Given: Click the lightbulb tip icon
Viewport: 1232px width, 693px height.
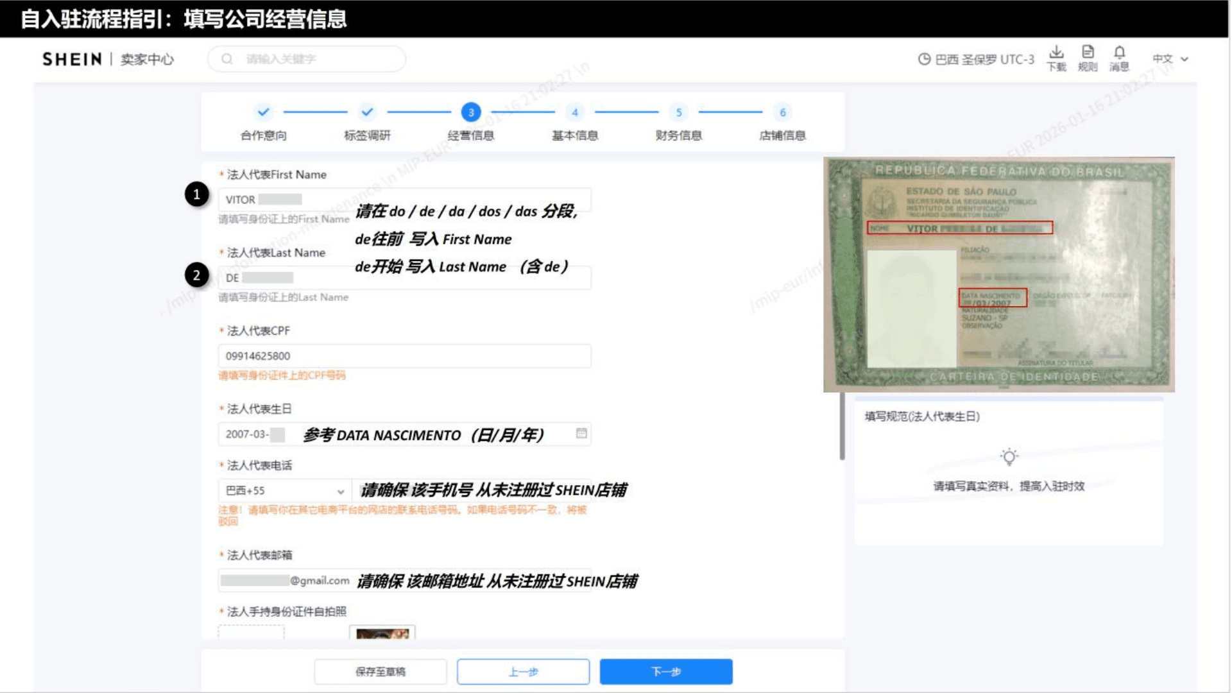Looking at the screenshot, I should coord(1009,457).
